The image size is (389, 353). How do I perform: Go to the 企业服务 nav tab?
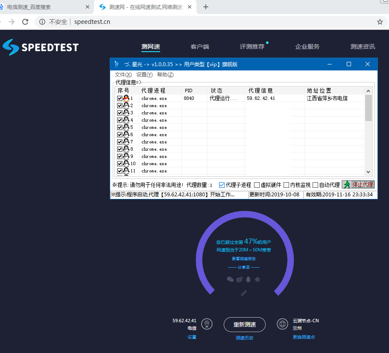pyautogui.click(x=307, y=47)
